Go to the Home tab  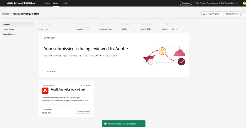pos(48,3)
